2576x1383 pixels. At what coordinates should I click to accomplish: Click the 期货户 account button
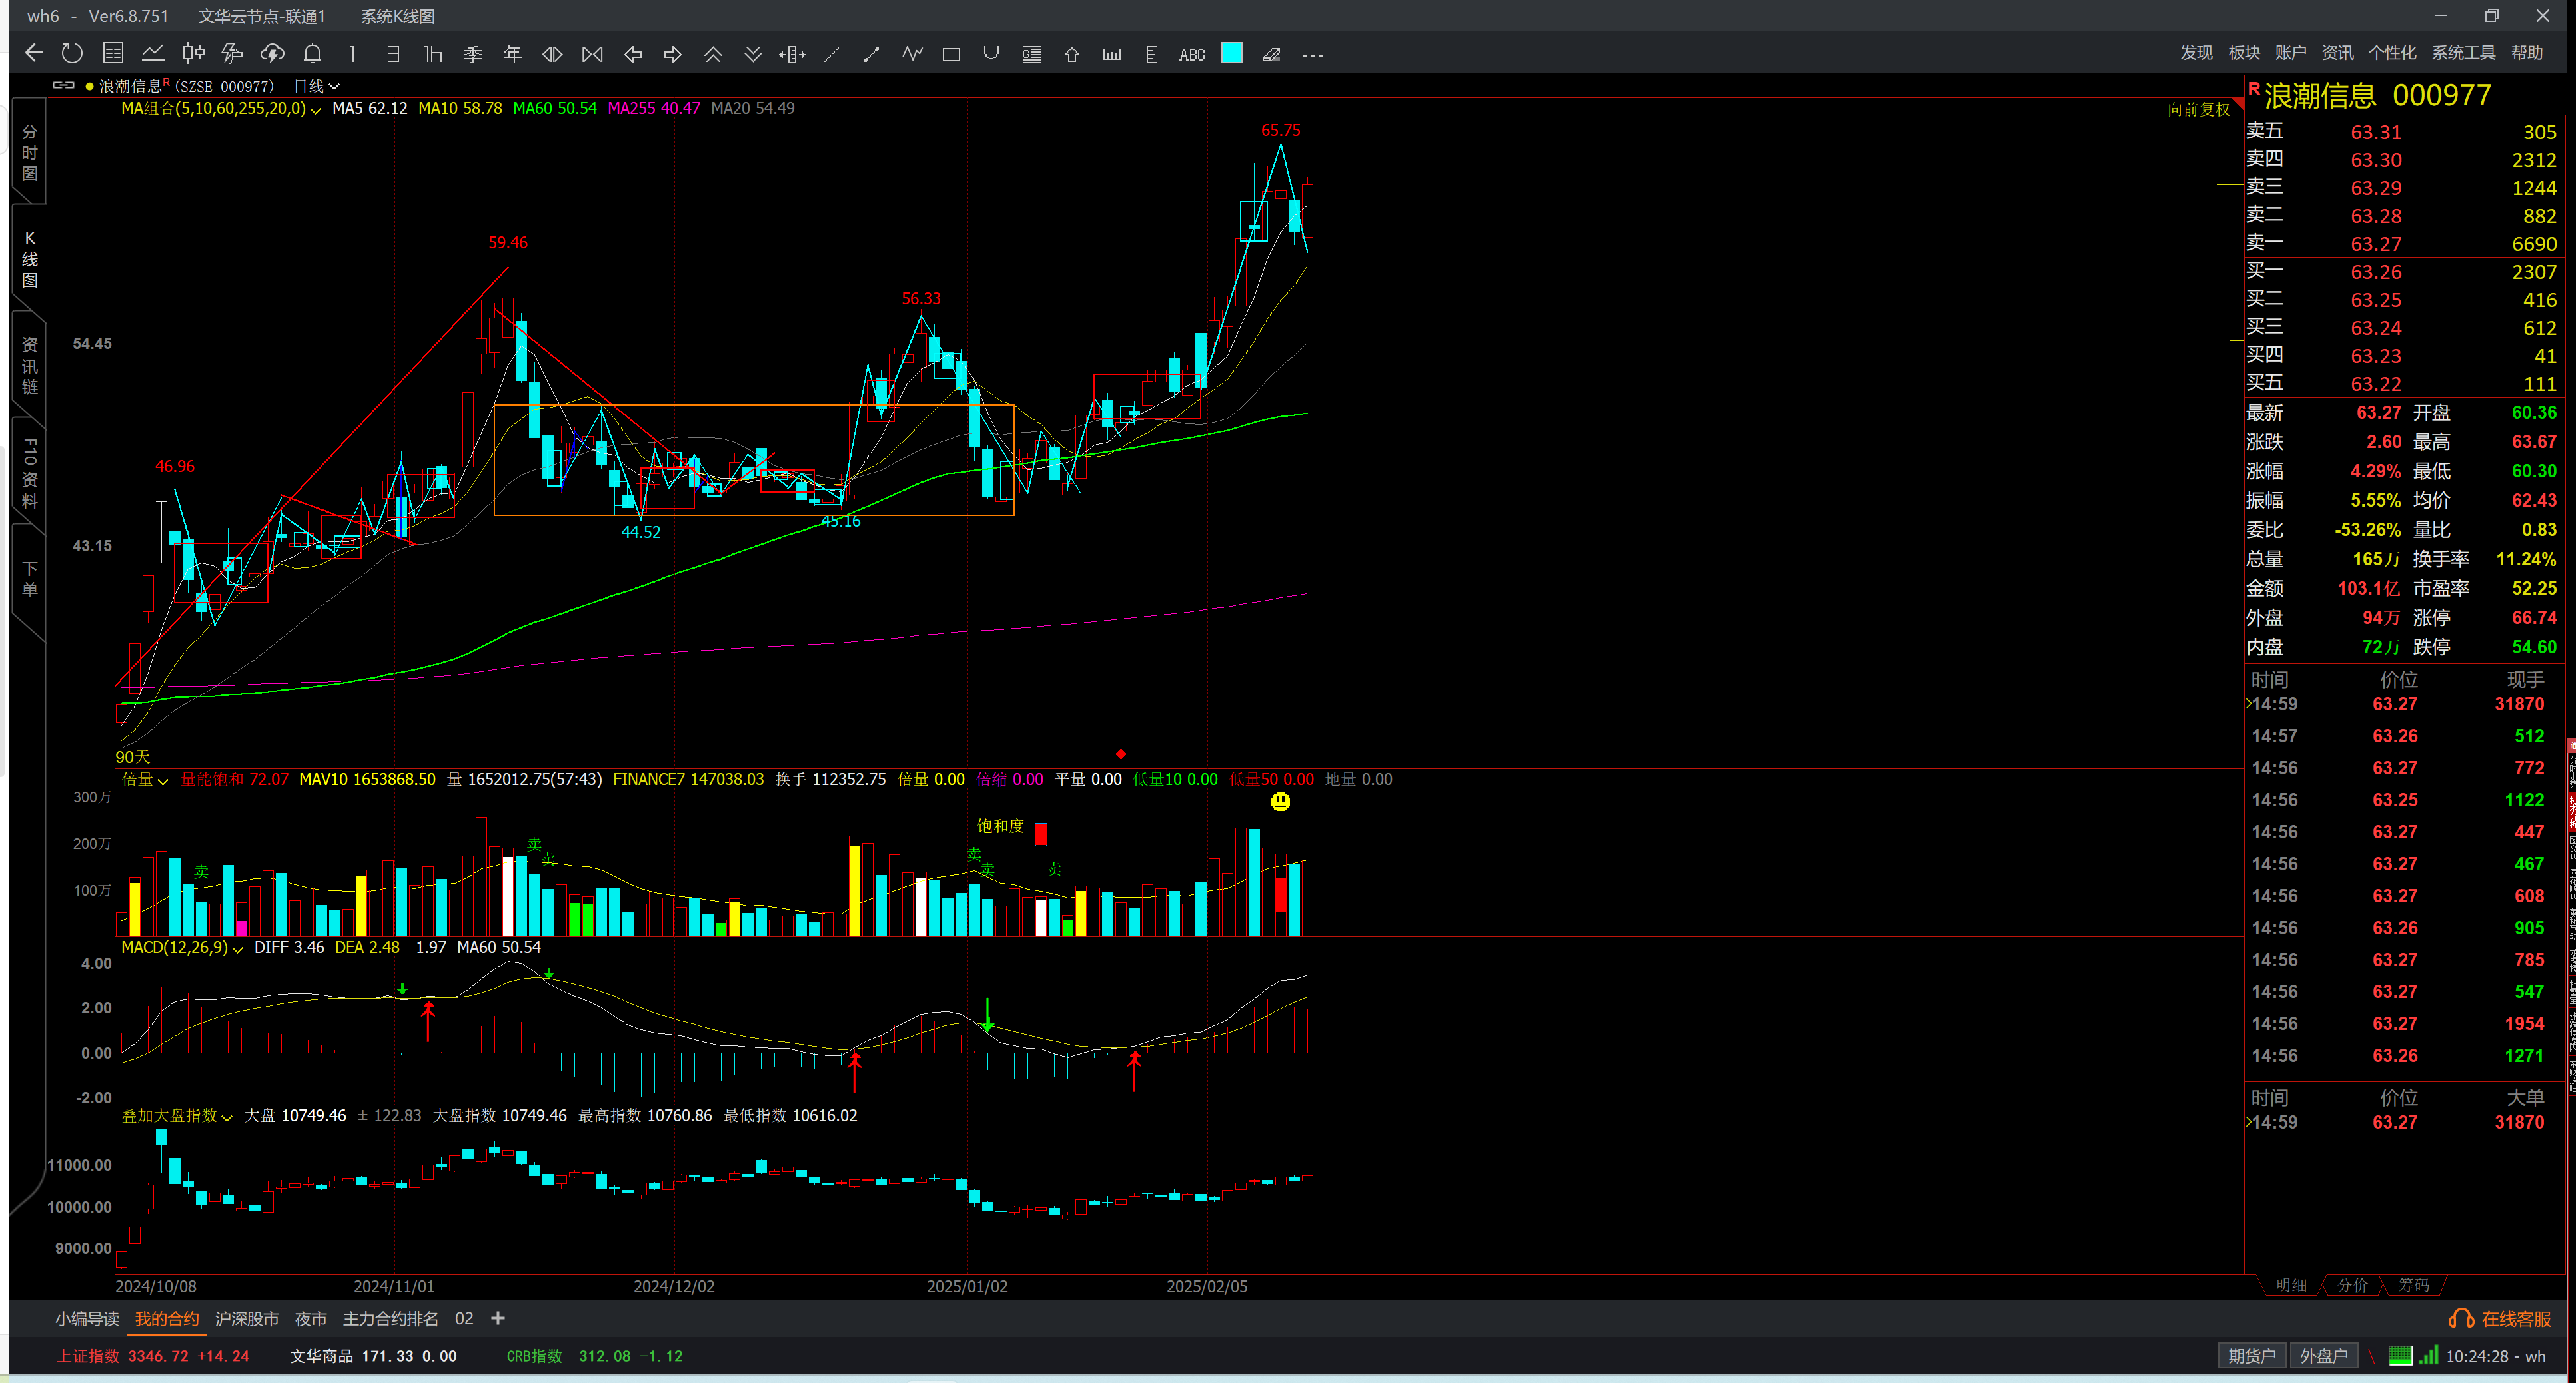(x=2251, y=1356)
